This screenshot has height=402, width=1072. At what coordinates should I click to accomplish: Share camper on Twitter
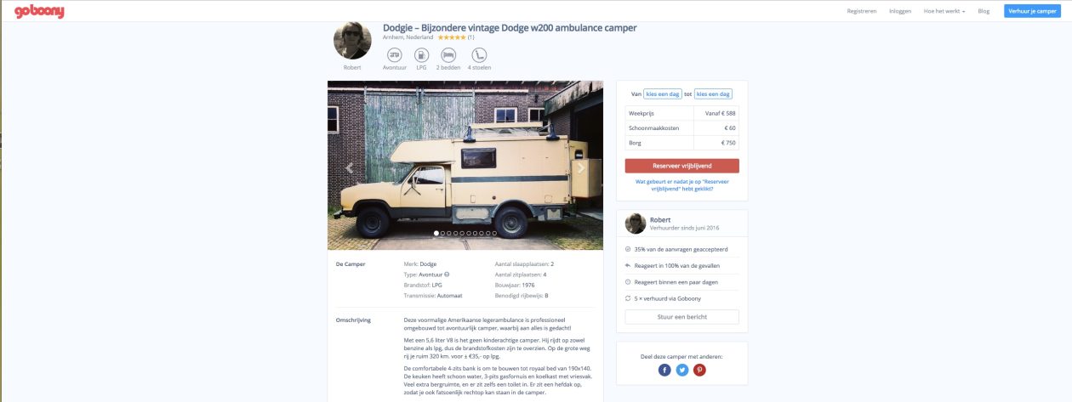(682, 370)
